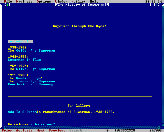Click the green window close box icon
Viewport: 164px width, 132px height.
[7, 5]
